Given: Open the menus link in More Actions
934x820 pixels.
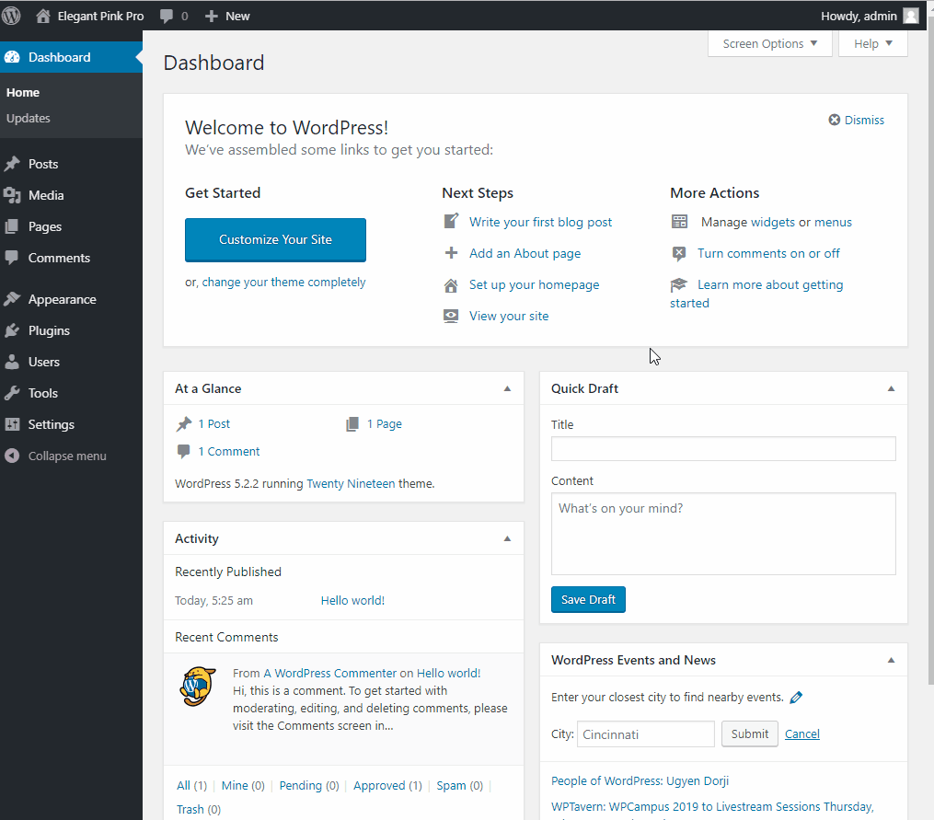Looking at the screenshot, I should tap(833, 222).
